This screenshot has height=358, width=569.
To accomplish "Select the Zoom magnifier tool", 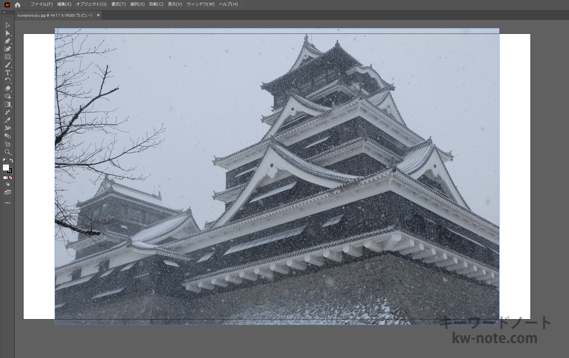I will click(7, 152).
